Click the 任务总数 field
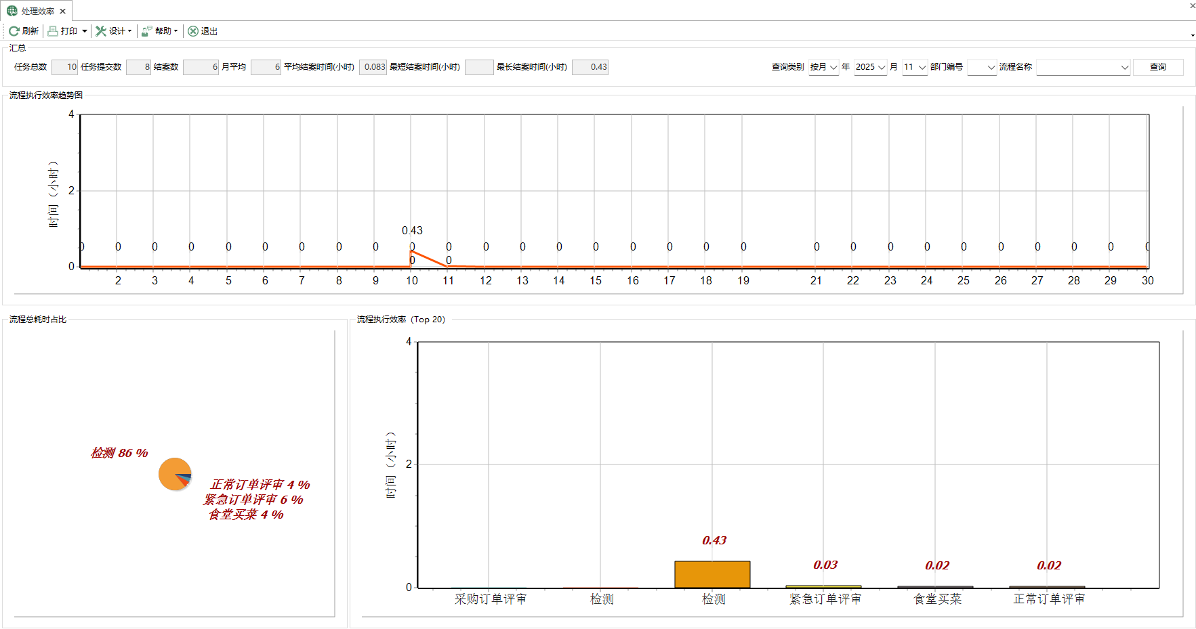Image resolution: width=1196 pixels, height=629 pixels. tap(65, 67)
